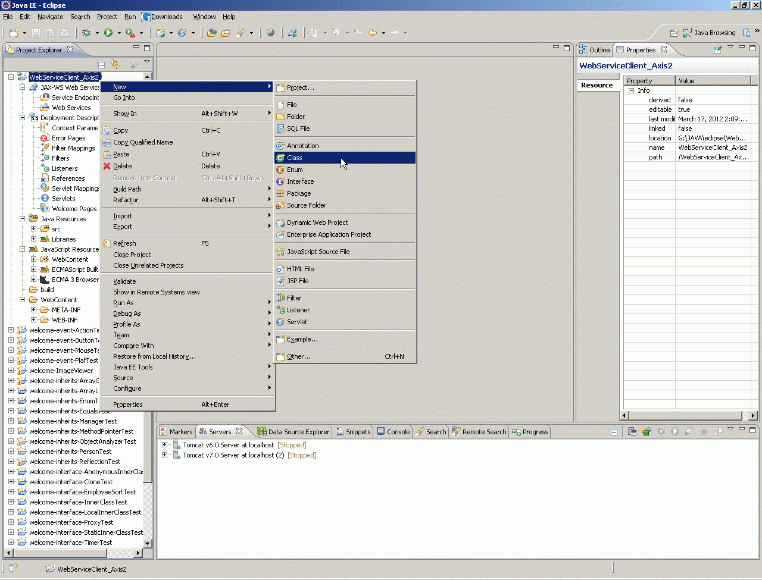Expand welcome-ImageViewer project
The height and width of the screenshot is (580, 762).
pos(11,371)
